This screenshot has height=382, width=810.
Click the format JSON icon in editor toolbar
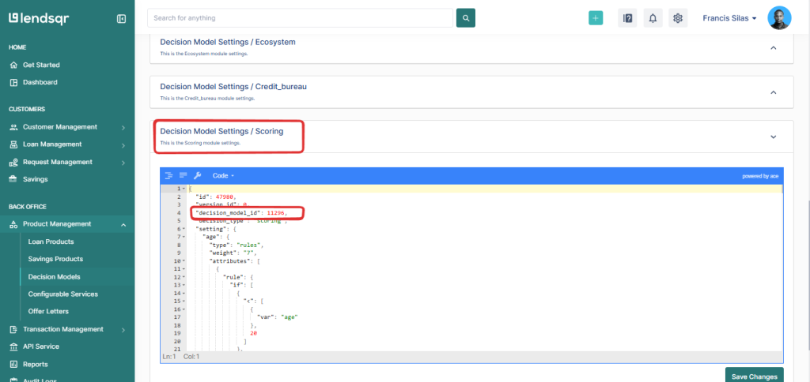[x=169, y=176]
